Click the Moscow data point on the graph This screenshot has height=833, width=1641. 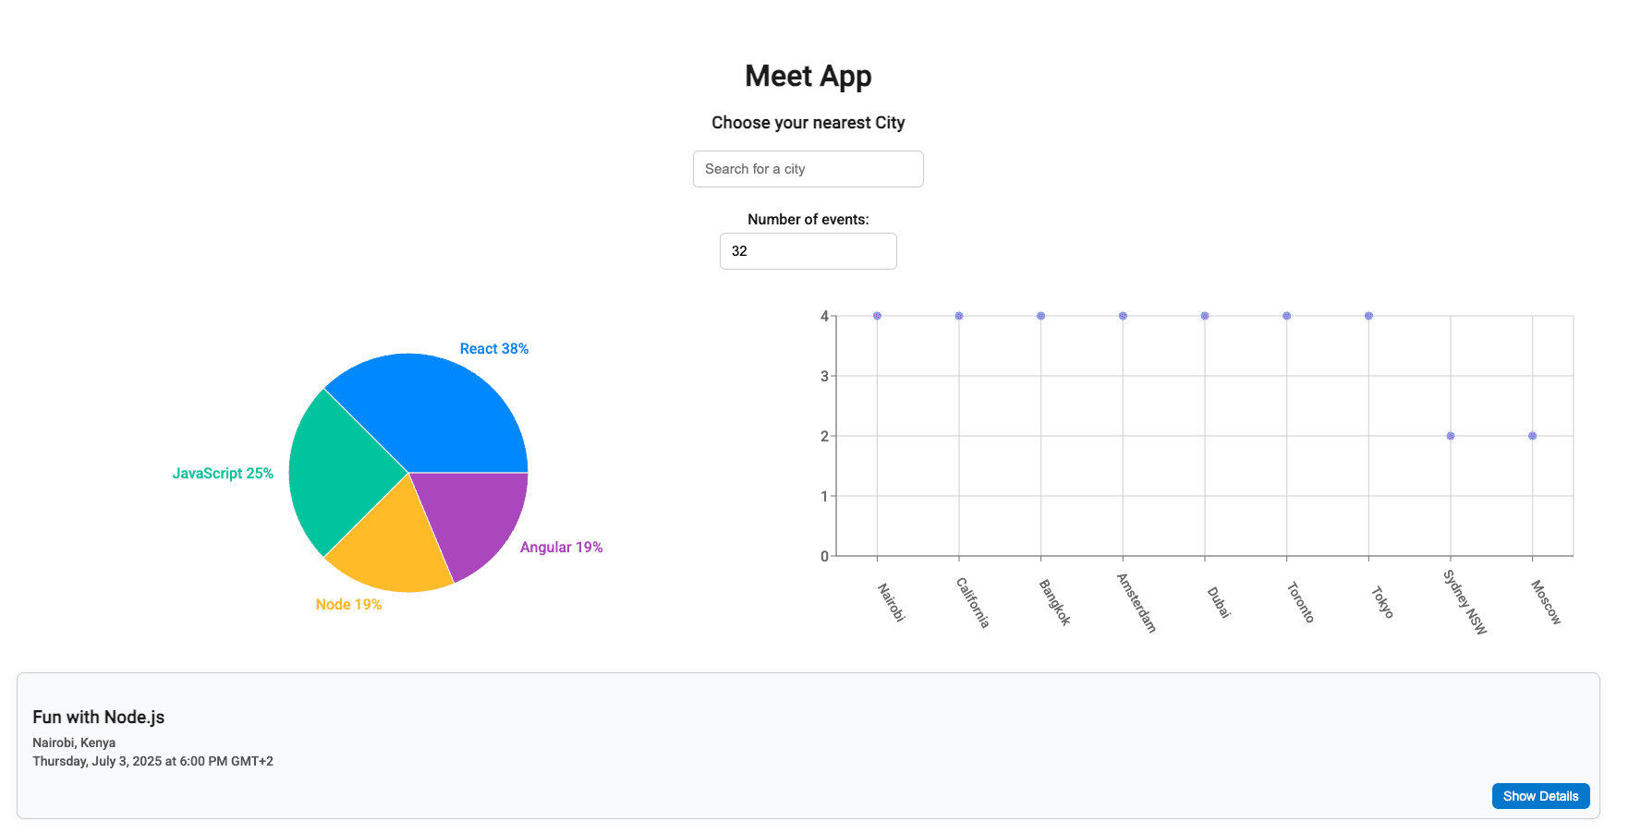click(1532, 435)
